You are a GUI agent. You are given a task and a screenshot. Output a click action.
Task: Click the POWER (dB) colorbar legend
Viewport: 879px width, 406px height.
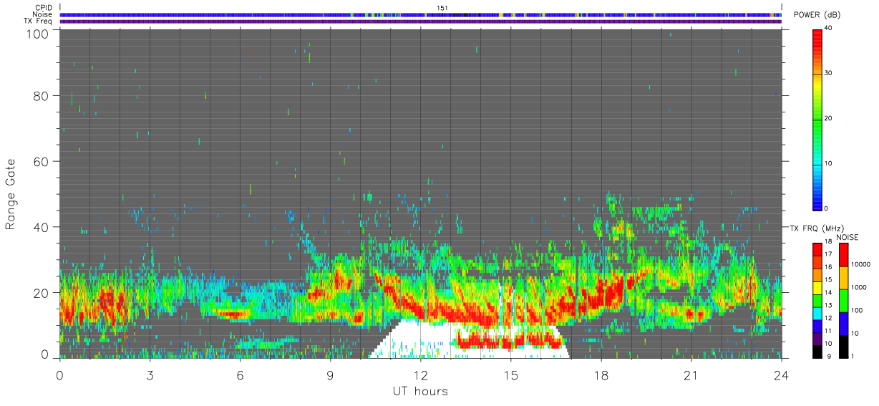(817, 119)
